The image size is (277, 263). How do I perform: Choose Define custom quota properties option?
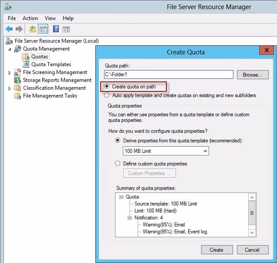pos(118,164)
